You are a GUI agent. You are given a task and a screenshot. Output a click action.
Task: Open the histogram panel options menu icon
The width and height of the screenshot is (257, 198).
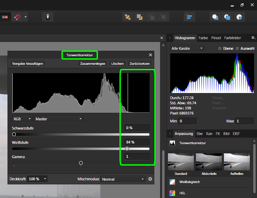253,38
